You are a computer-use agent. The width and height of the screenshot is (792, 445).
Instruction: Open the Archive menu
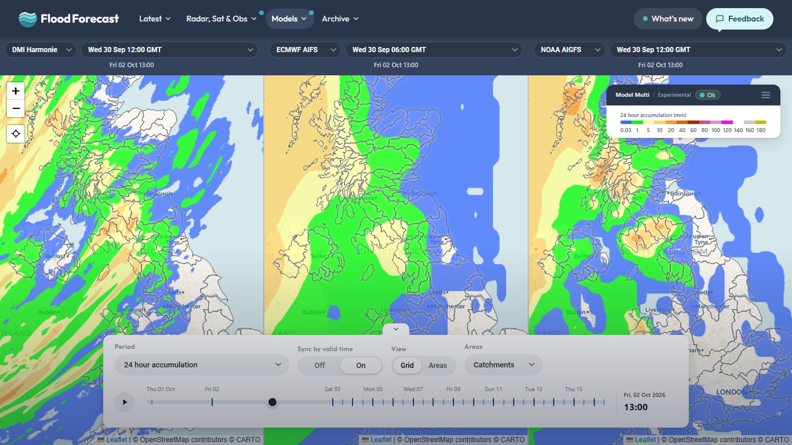[340, 19]
